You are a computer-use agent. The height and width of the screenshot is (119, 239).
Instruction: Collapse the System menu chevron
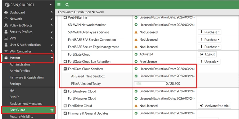tap(52, 58)
